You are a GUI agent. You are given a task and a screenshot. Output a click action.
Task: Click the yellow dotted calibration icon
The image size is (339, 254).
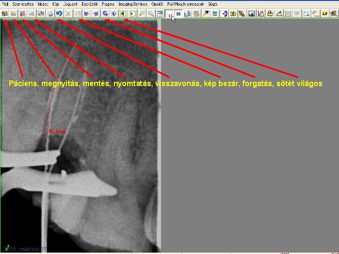(x=315, y=14)
